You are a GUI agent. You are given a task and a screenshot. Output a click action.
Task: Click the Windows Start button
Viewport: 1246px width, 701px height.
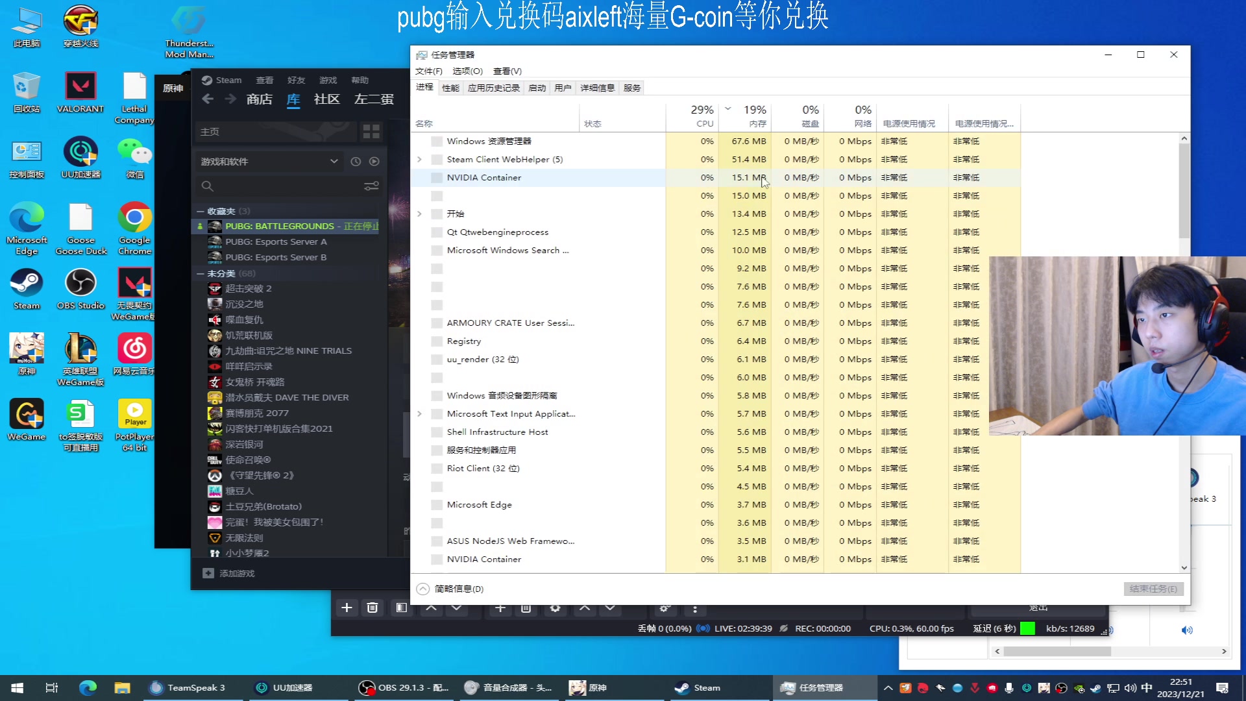coord(18,688)
